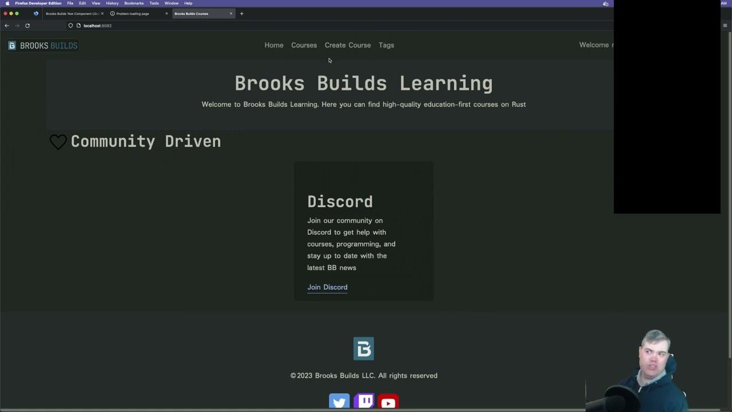Click the macOS menu bar status icon
732x412 pixels.
(606, 3)
